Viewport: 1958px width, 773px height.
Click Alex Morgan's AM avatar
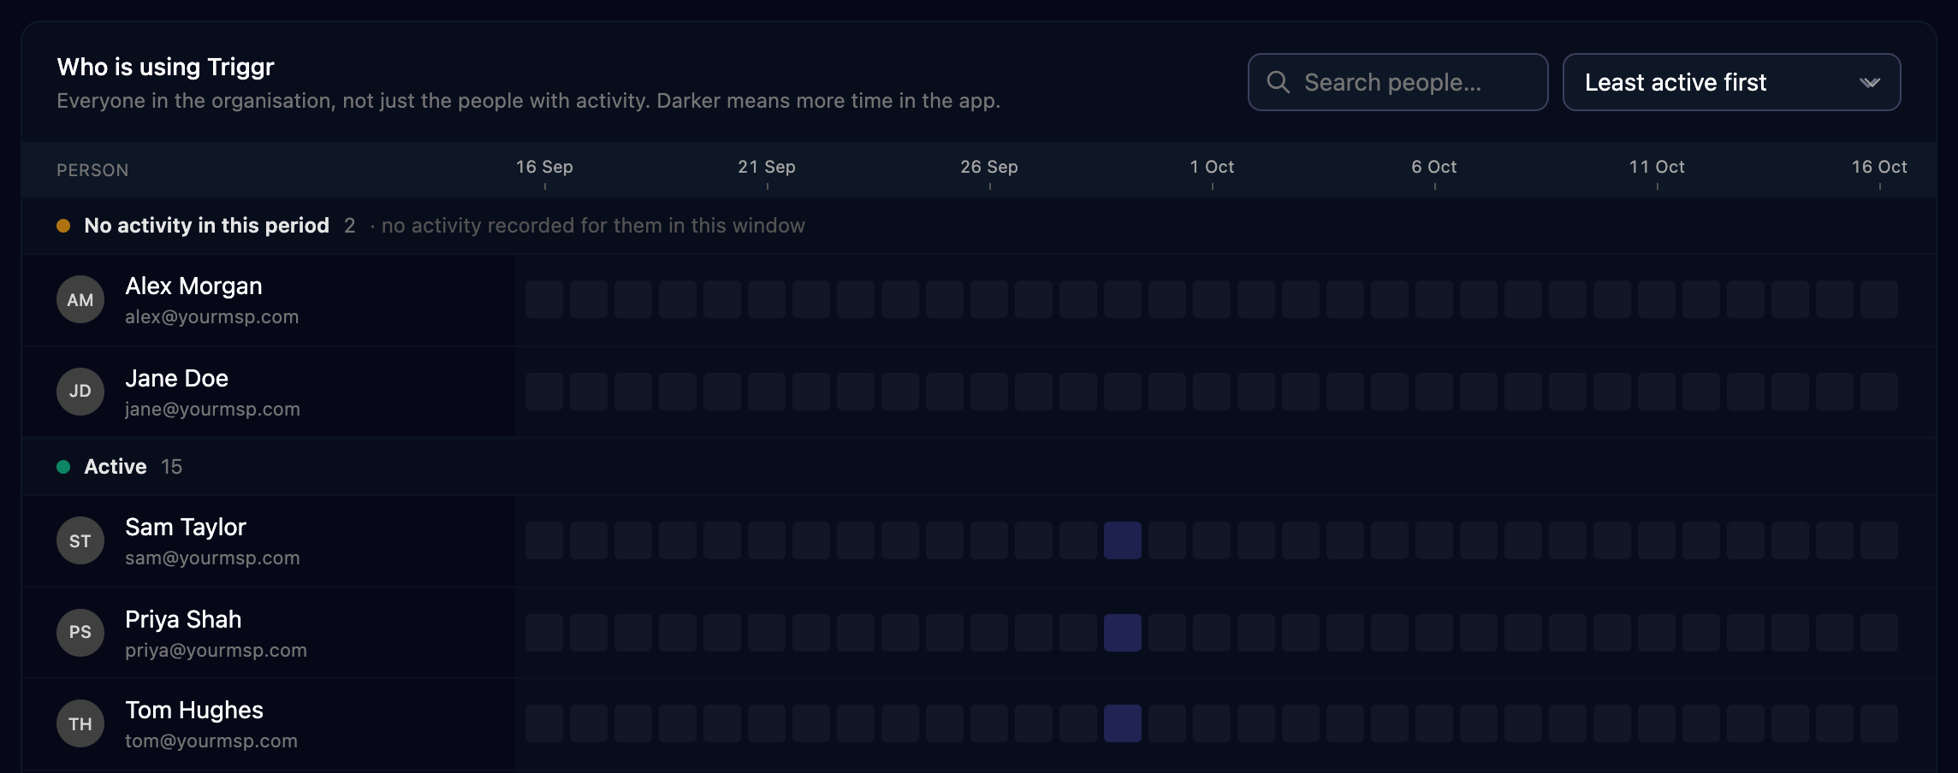80,299
